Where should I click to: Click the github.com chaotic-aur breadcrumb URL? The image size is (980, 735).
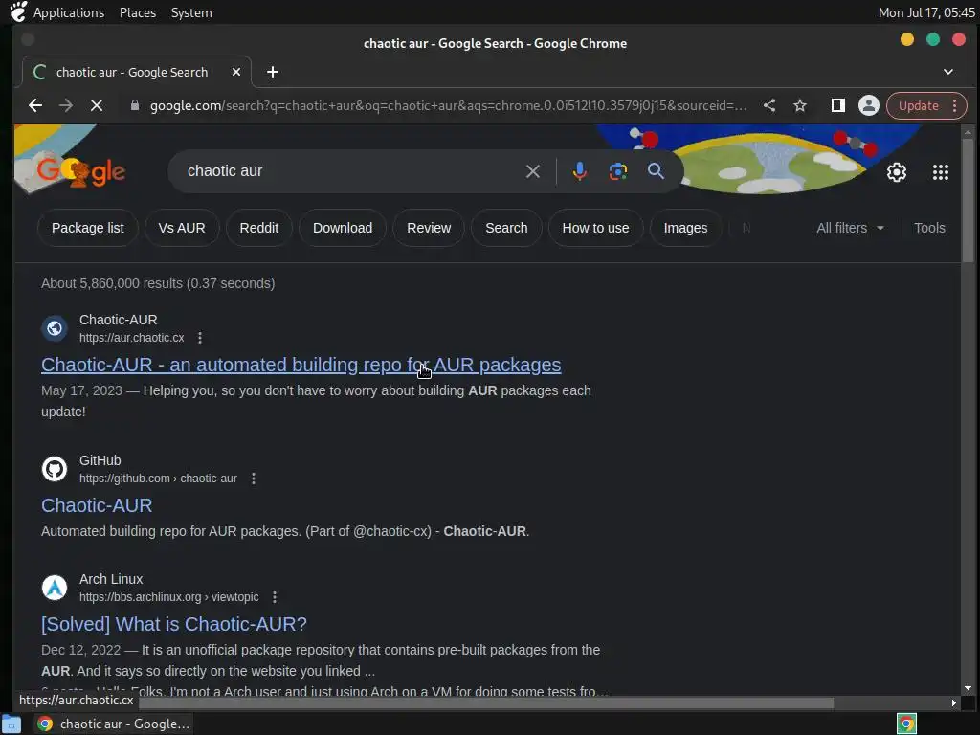point(158,479)
